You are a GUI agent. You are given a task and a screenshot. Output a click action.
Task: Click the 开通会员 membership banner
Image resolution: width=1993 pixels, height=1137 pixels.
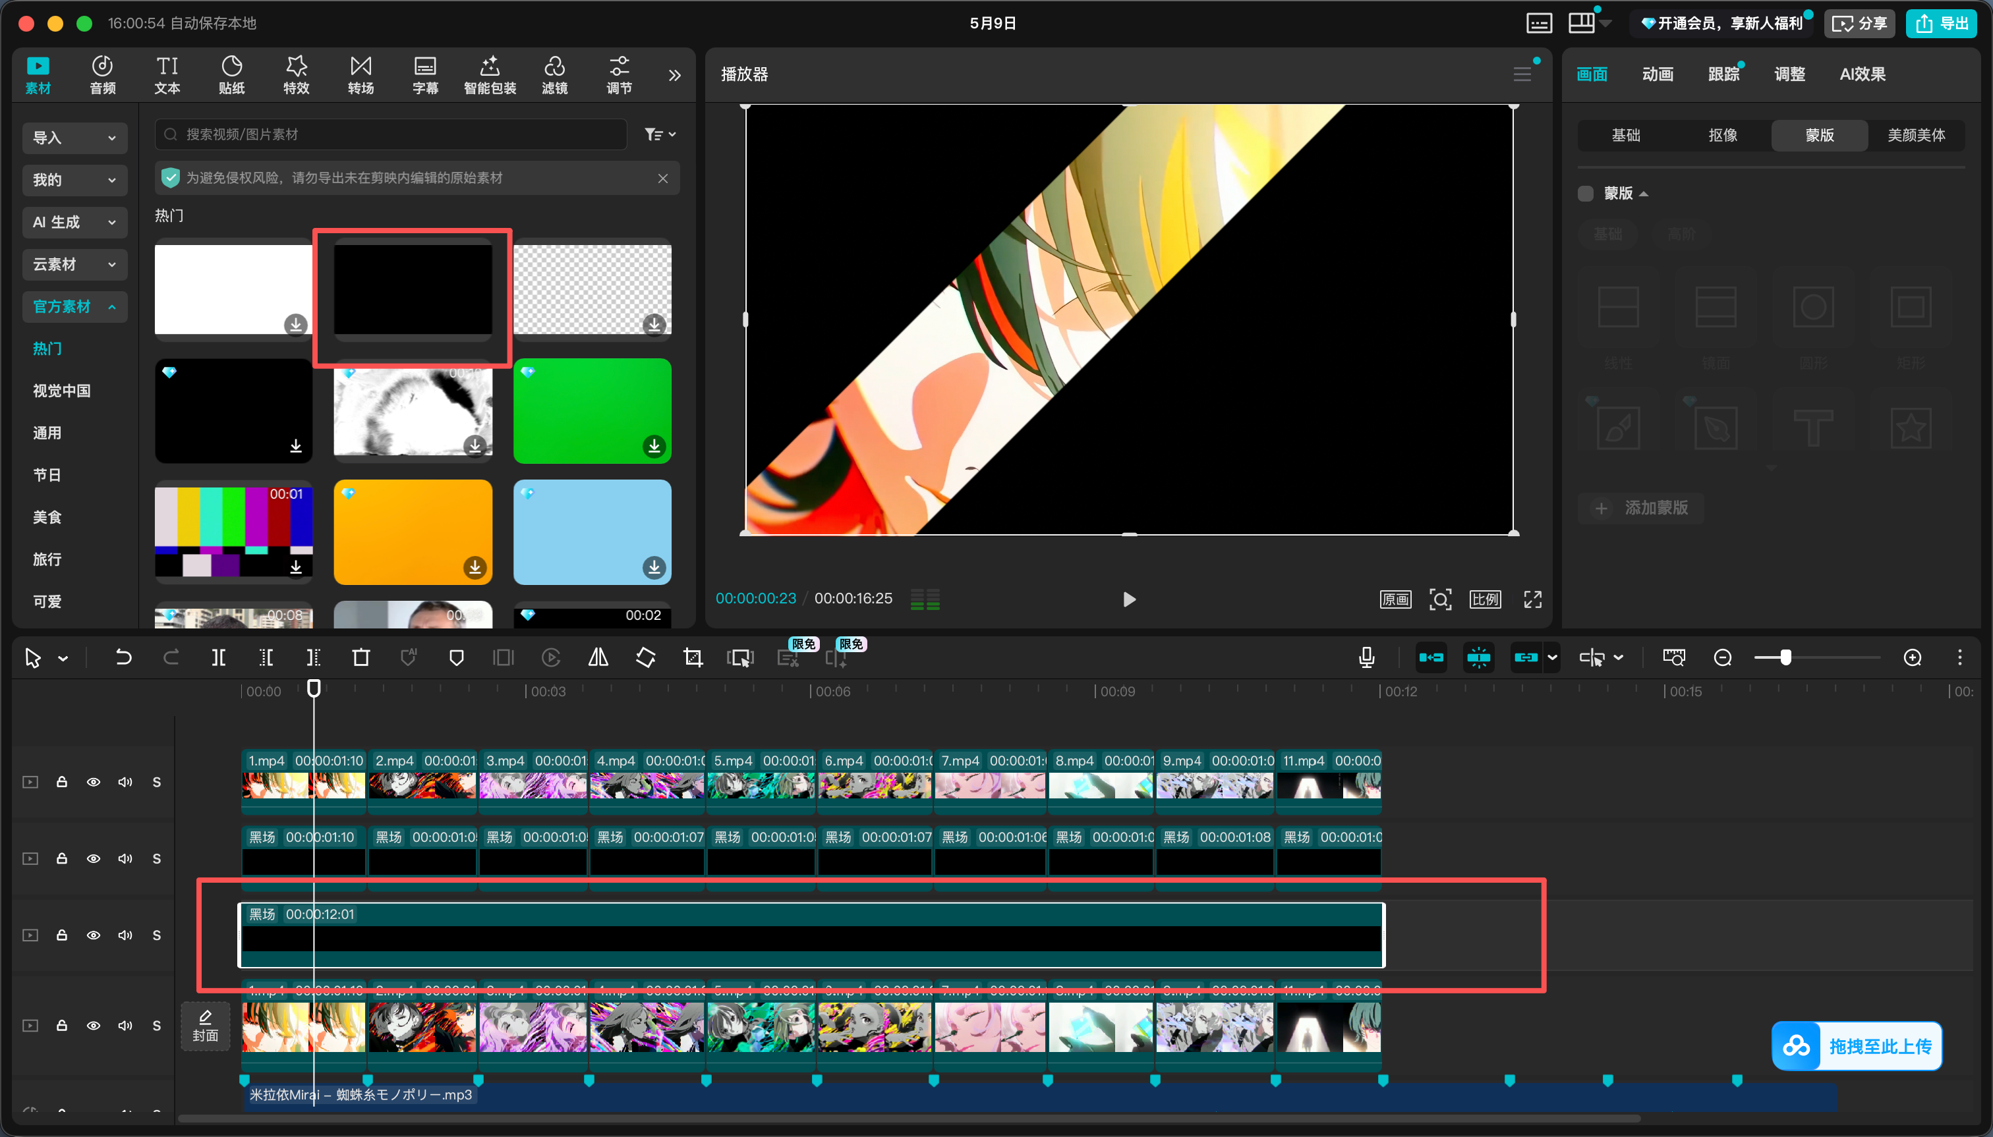click(x=1722, y=24)
